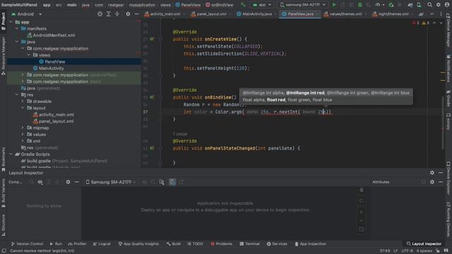Switch to MainActivity.java editor tab
The width and height of the screenshot is (452, 254).
click(255, 14)
